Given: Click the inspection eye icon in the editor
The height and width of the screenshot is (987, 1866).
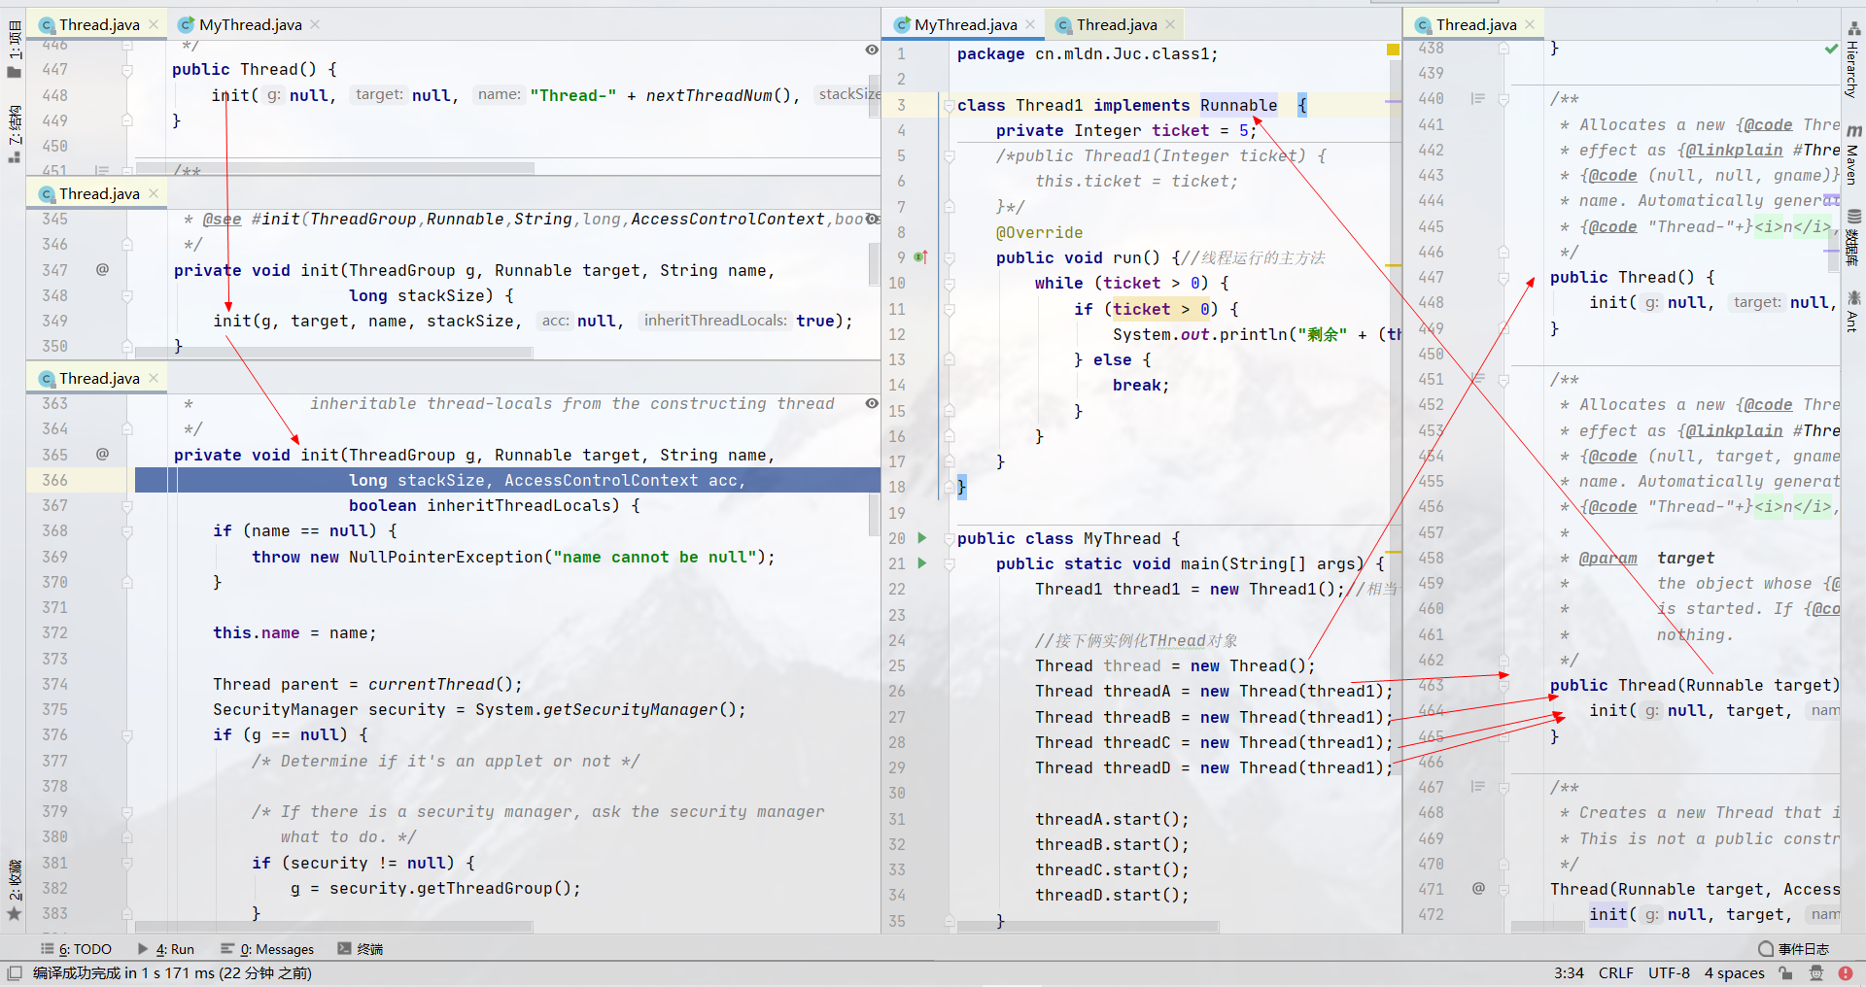Looking at the screenshot, I should click(871, 50).
